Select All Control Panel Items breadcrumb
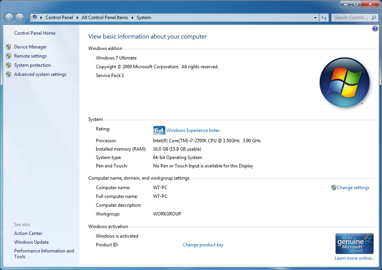 pos(105,18)
